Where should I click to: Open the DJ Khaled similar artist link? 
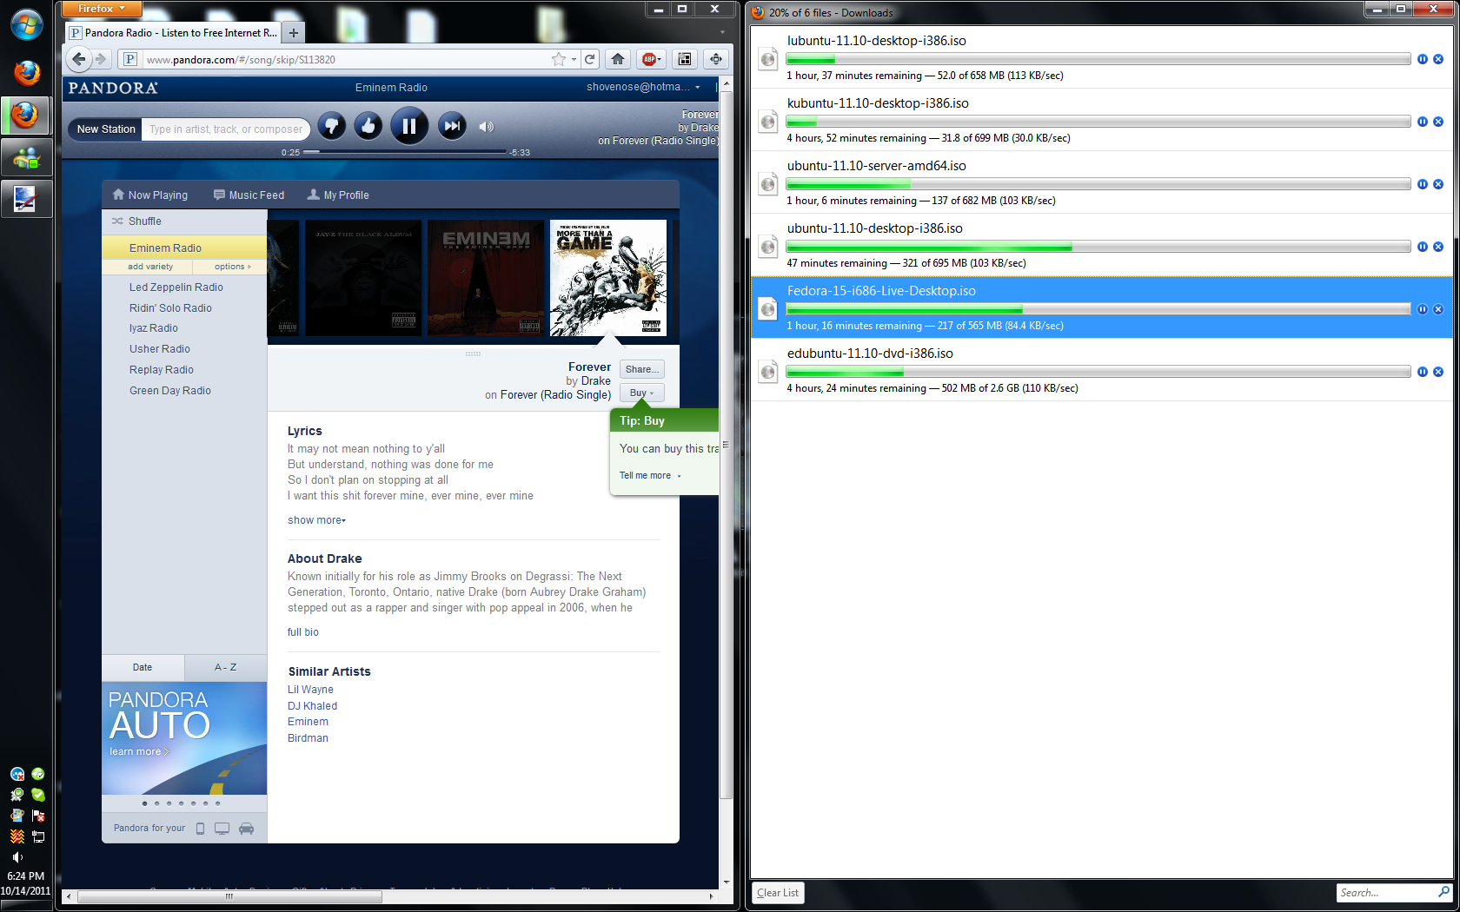tap(313, 706)
